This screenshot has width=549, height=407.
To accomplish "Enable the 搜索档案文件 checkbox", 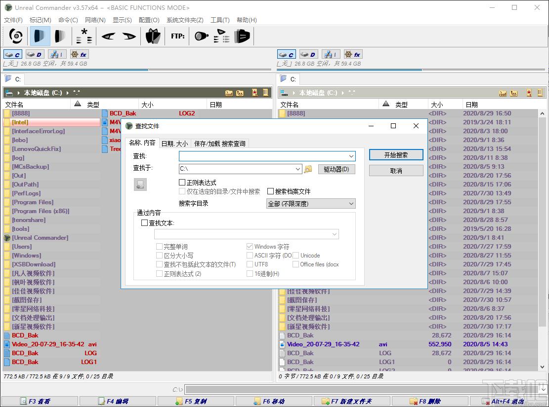I will (x=270, y=191).
